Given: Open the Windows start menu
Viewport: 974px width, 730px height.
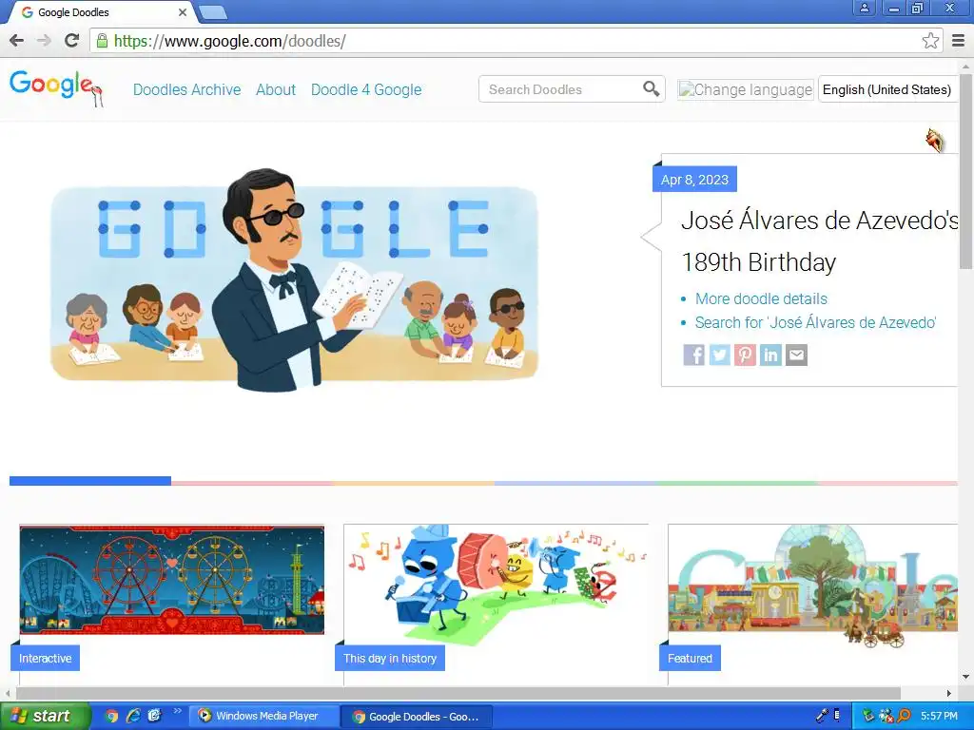Looking at the screenshot, I should click(x=45, y=717).
